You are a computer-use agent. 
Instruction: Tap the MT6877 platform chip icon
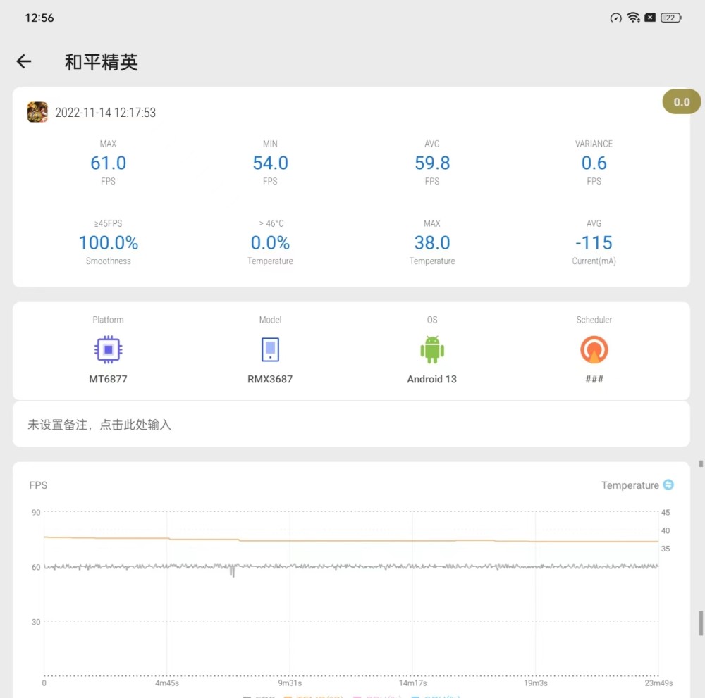point(109,349)
